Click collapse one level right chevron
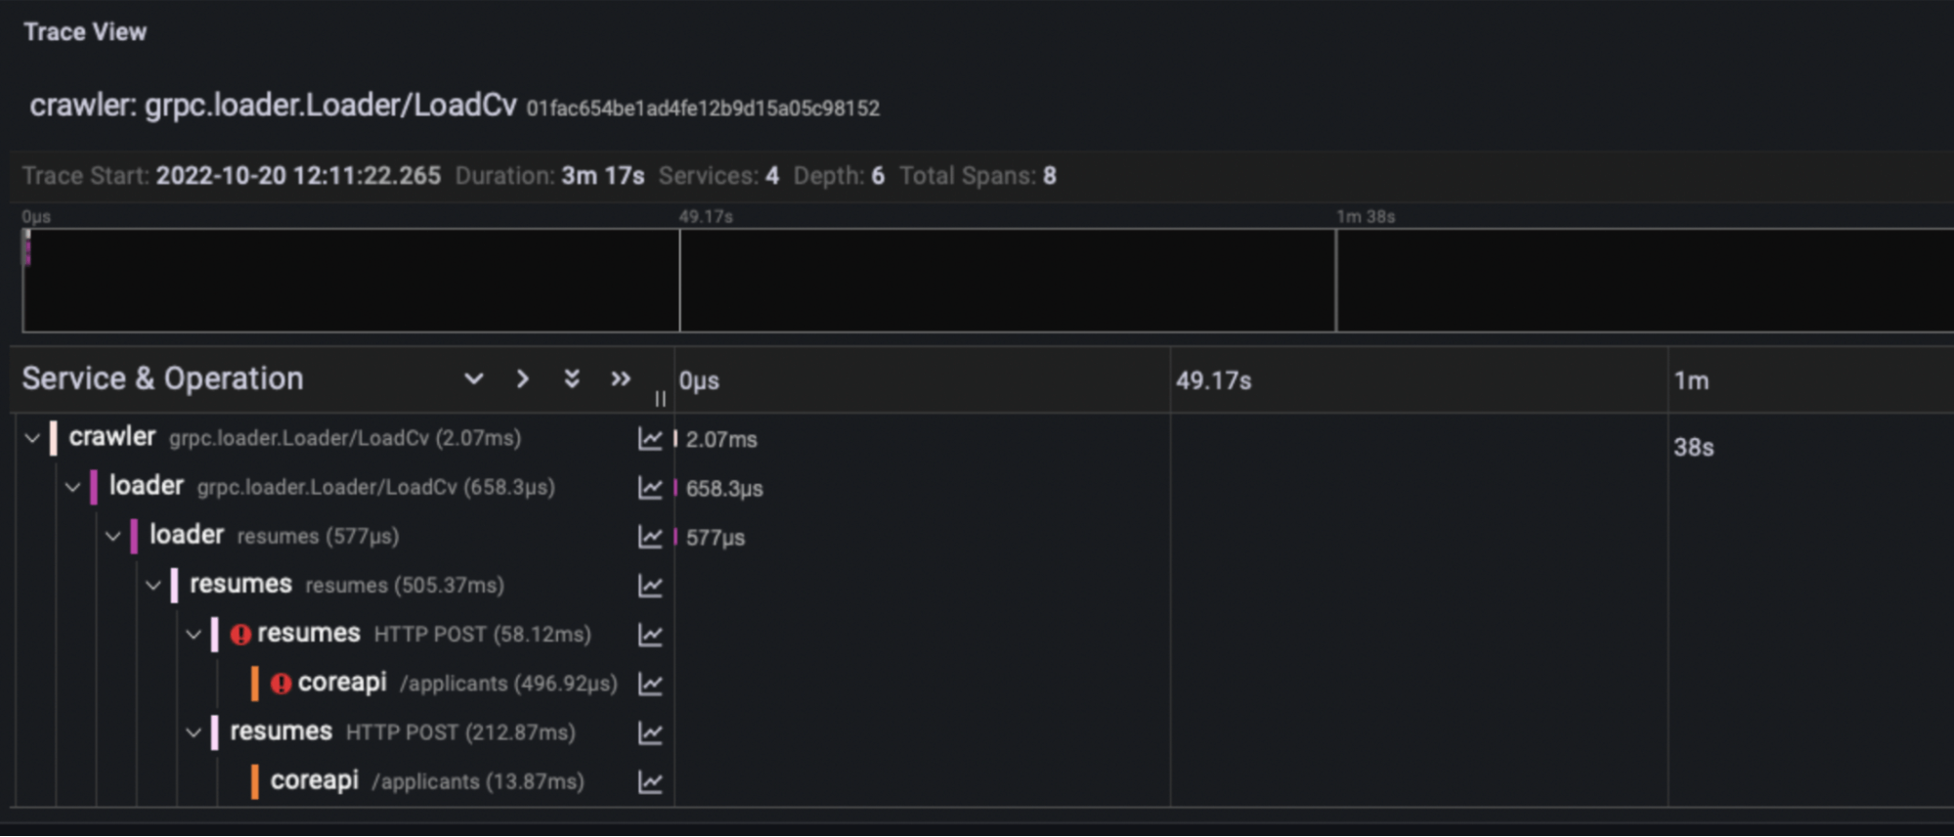The height and width of the screenshot is (837, 1954). pos(523,379)
